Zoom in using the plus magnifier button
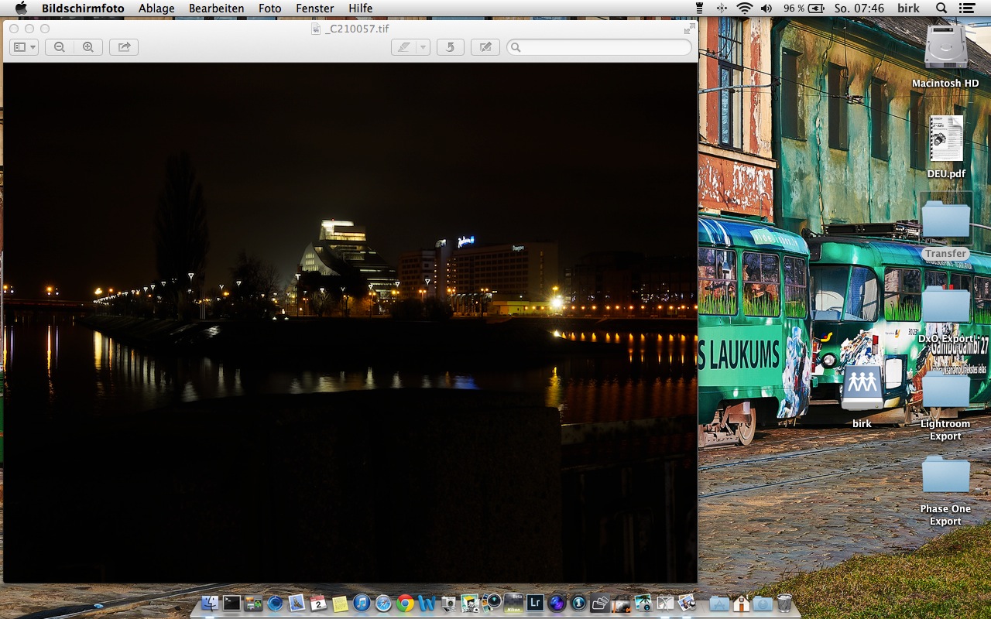Image resolution: width=991 pixels, height=619 pixels. coord(88,47)
